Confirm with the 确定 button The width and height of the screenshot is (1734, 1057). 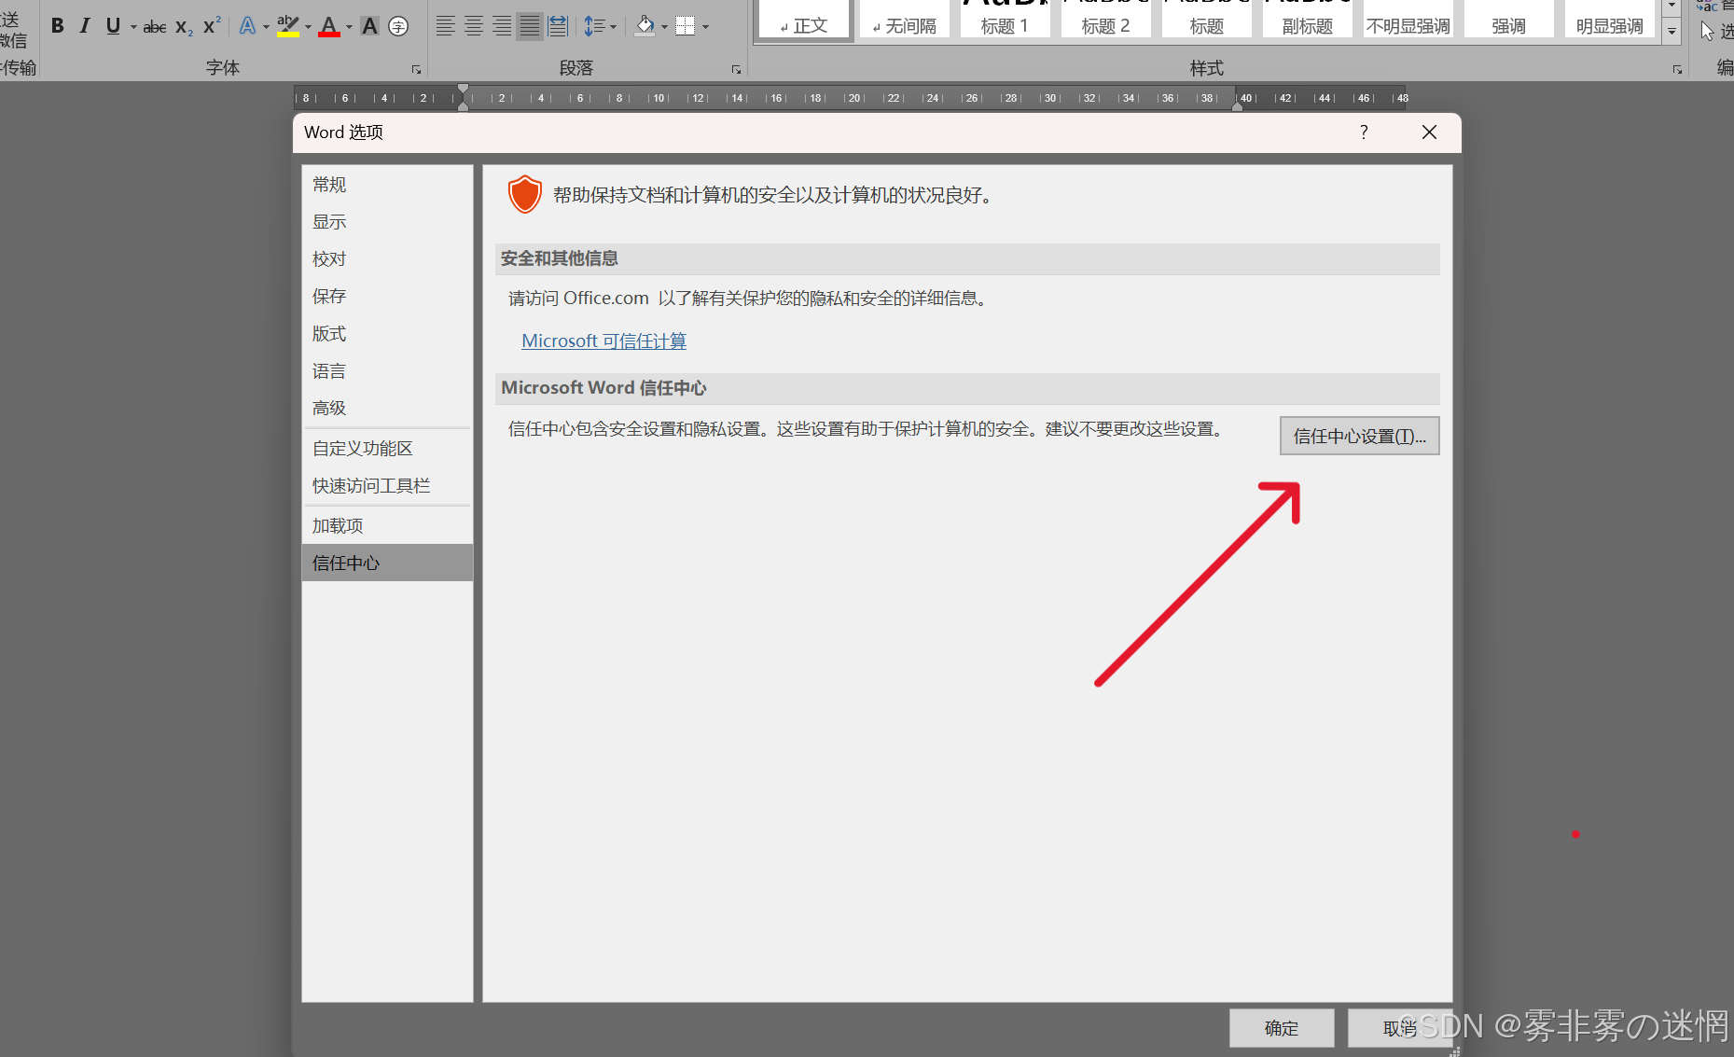pos(1281,1028)
